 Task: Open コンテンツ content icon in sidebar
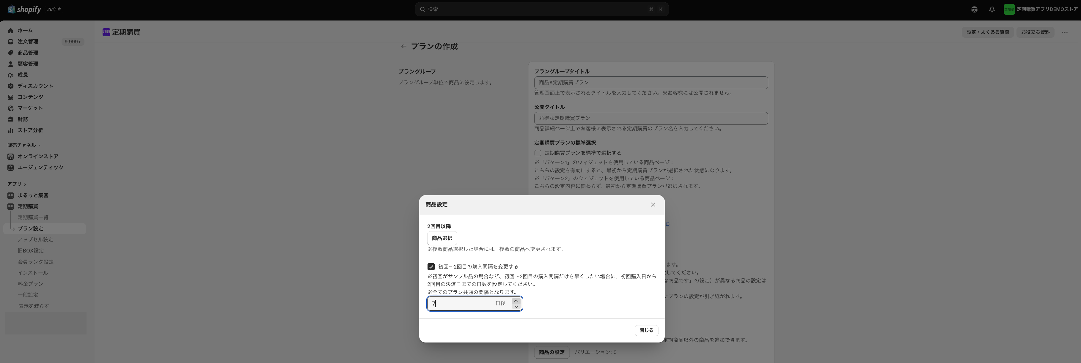(x=10, y=97)
